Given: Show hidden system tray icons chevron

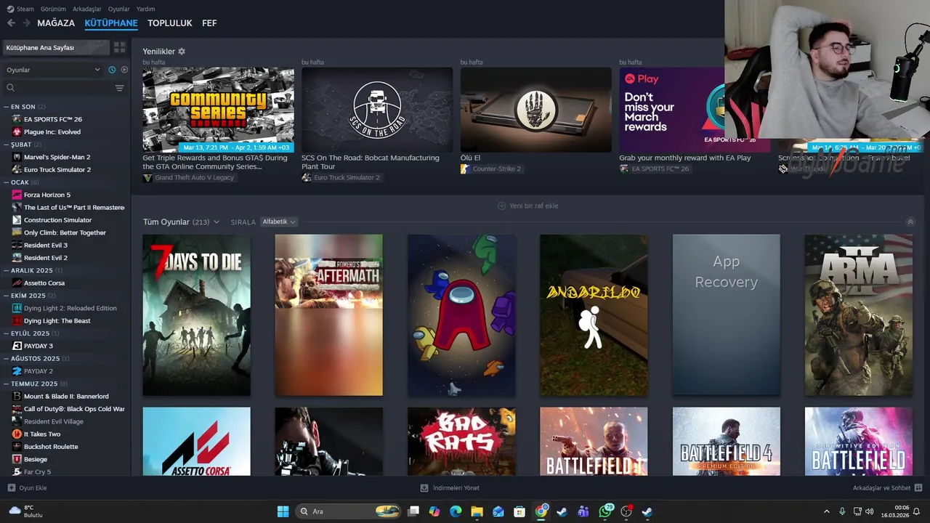Looking at the screenshot, I should pos(826,511).
